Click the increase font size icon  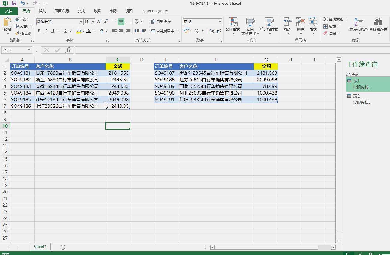click(x=99, y=22)
